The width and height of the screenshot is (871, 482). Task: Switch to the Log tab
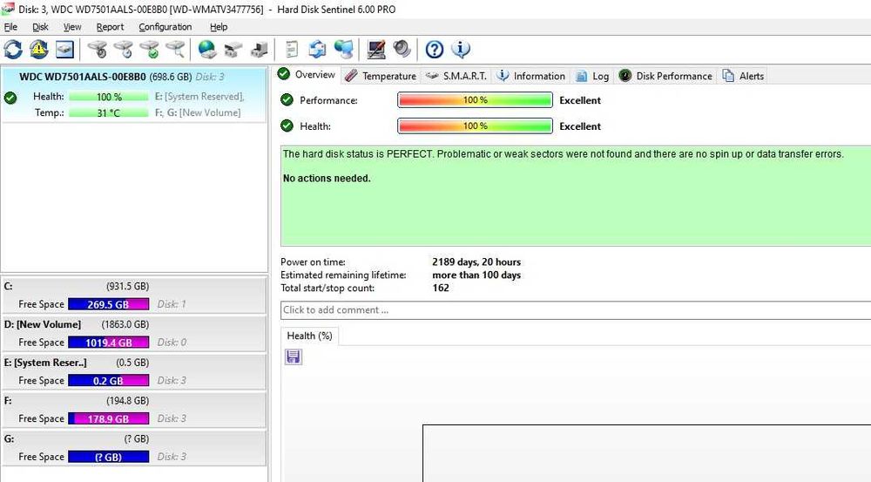click(592, 76)
